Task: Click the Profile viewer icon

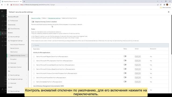Action: (9, 21)
